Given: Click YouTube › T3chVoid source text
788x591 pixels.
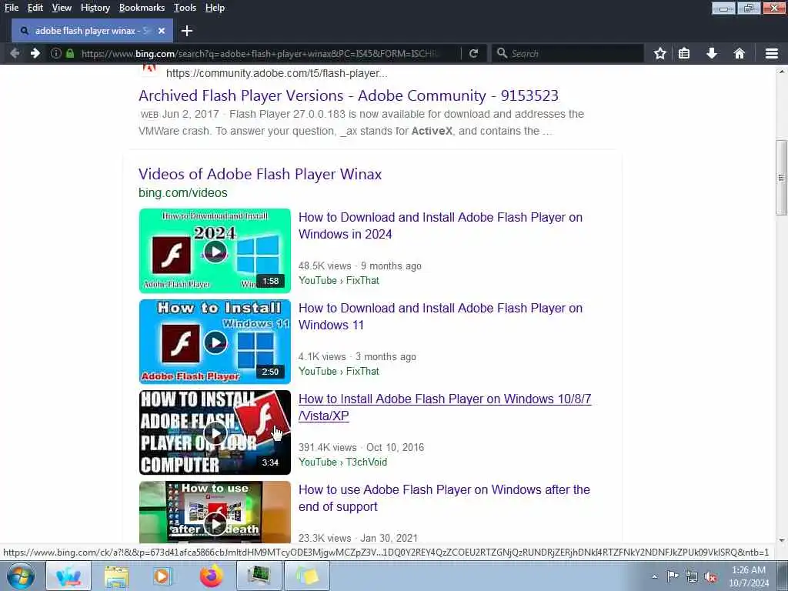Looking at the screenshot, I should pos(342,462).
